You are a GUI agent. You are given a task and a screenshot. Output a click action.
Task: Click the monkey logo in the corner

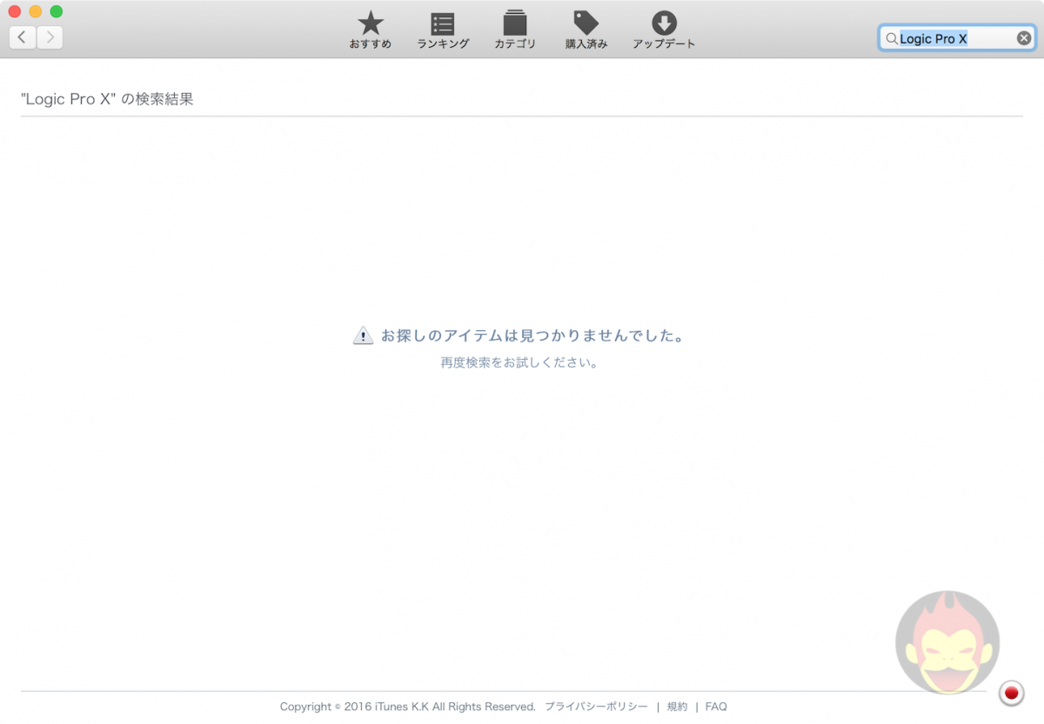click(x=947, y=642)
